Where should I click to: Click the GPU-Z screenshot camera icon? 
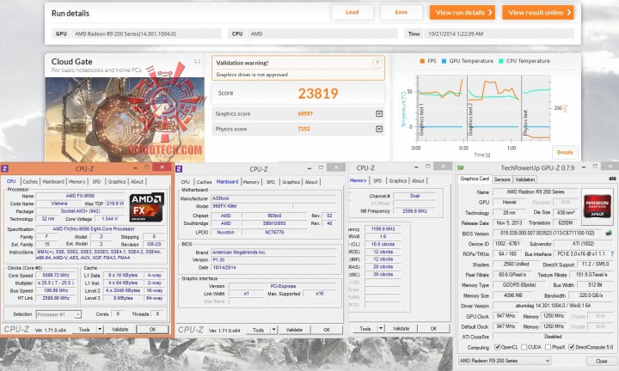(612, 179)
